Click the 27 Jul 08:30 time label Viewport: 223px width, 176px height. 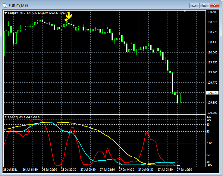(x=165, y=170)
